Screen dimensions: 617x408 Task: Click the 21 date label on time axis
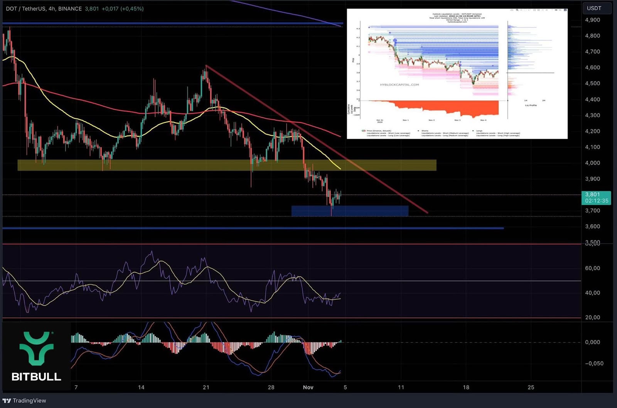click(x=206, y=387)
